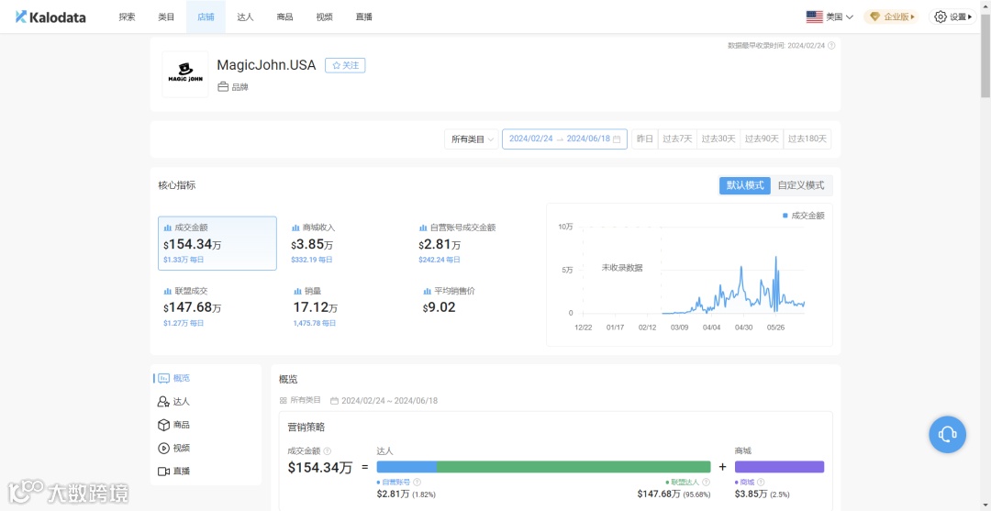Switch to 默认模式 mode
Viewport: 991px width, 511px height.
tap(744, 185)
